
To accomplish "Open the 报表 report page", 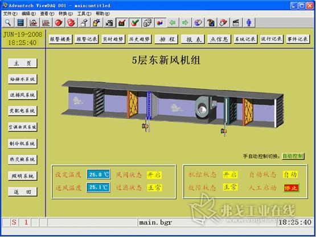I will [x=193, y=39].
